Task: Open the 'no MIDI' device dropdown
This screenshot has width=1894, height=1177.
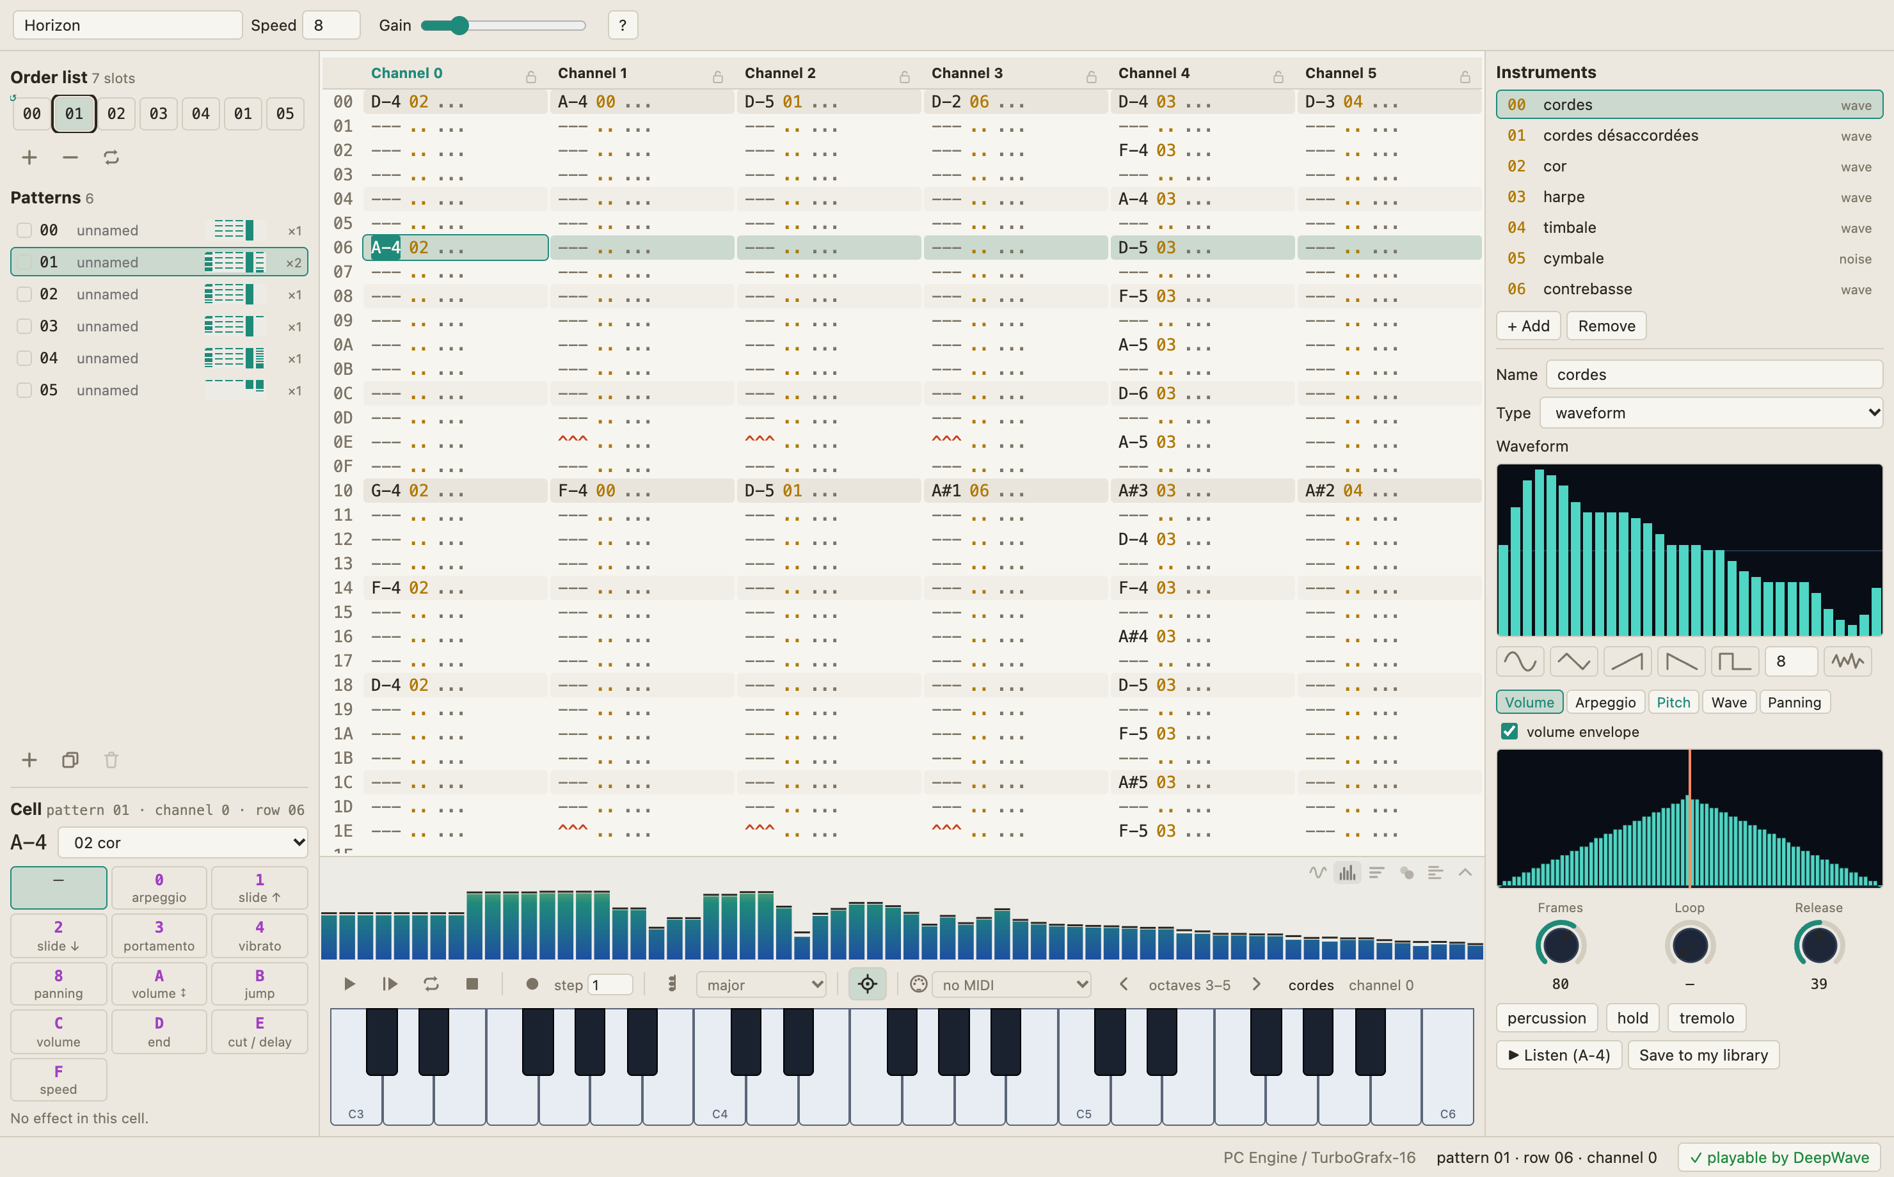Action: tap(1010, 984)
